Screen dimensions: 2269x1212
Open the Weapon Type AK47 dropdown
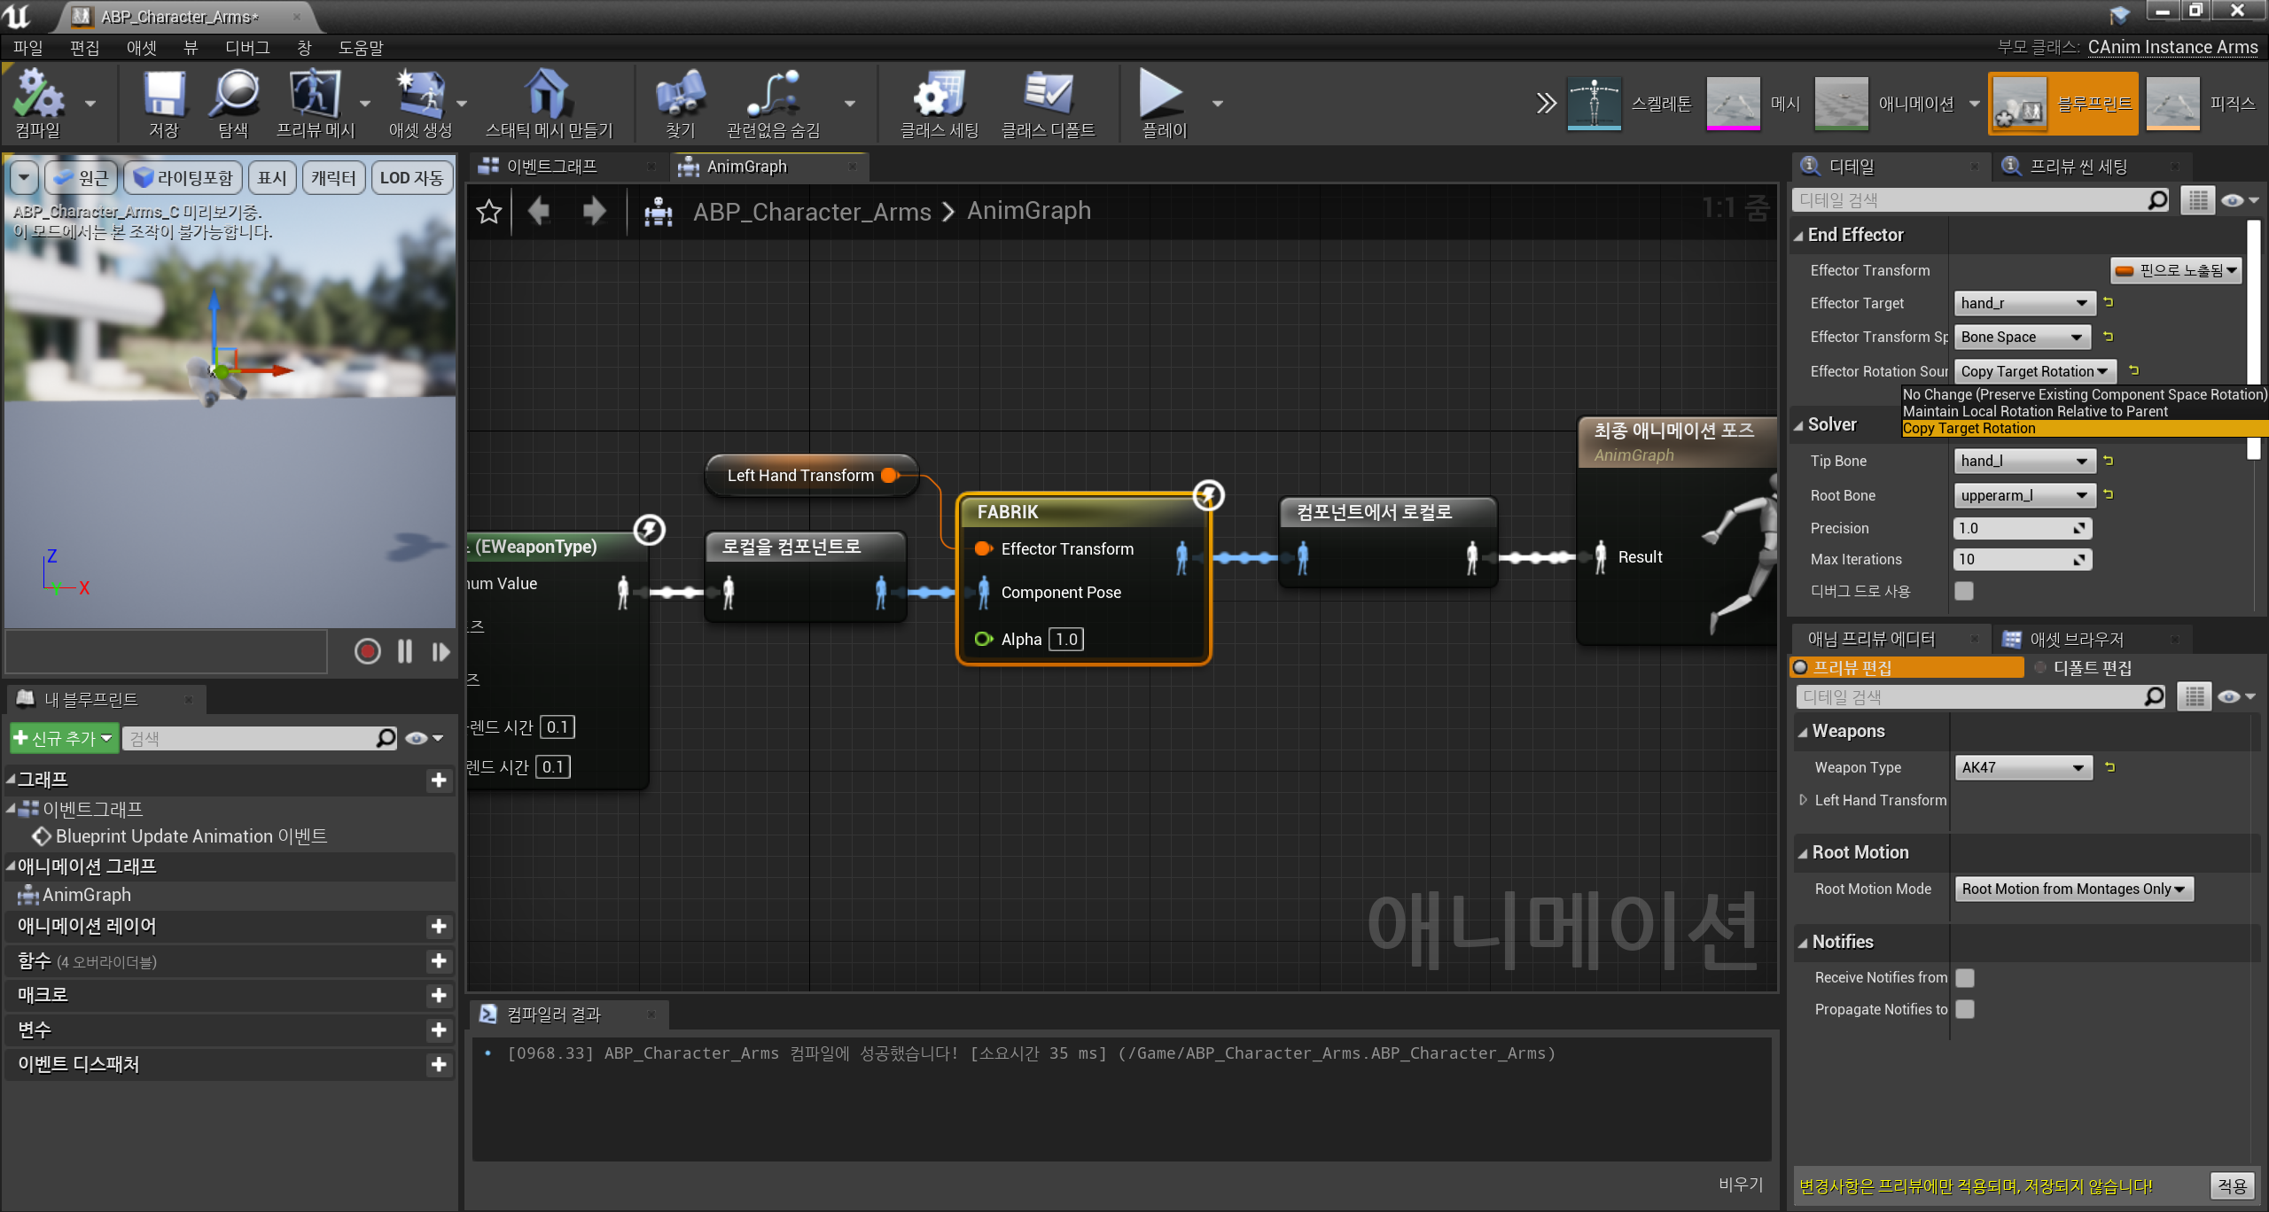coord(2023,767)
